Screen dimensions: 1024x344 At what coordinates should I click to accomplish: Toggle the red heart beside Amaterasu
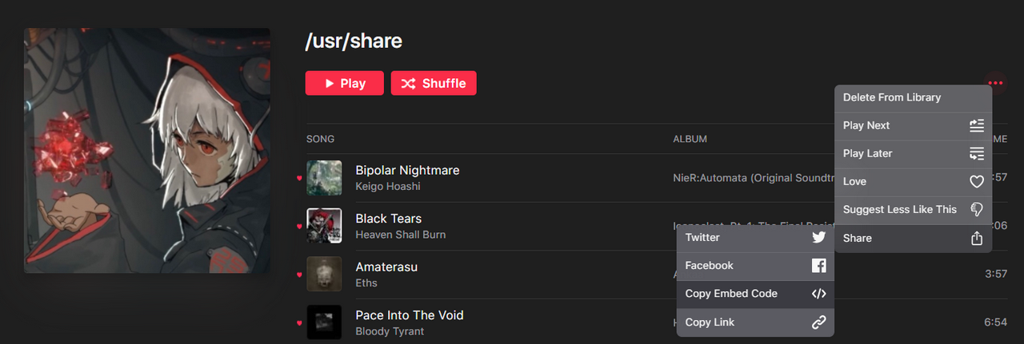pyautogui.click(x=299, y=275)
